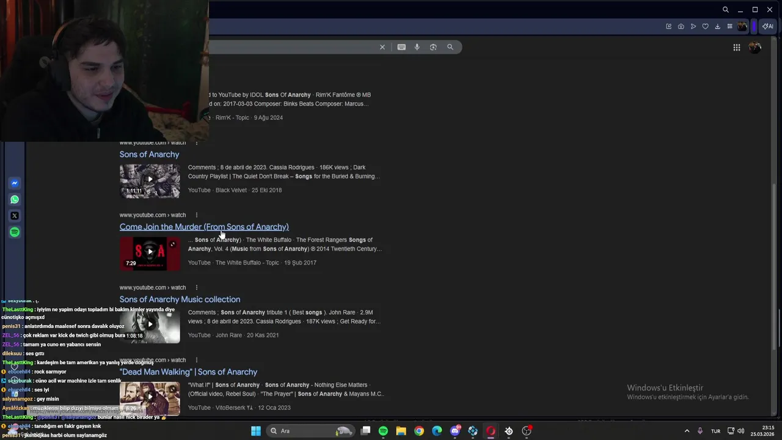Screen dimensions: 782x440
Task: Open the Messenger sidebar icon
Action: (x=15, y=183)
